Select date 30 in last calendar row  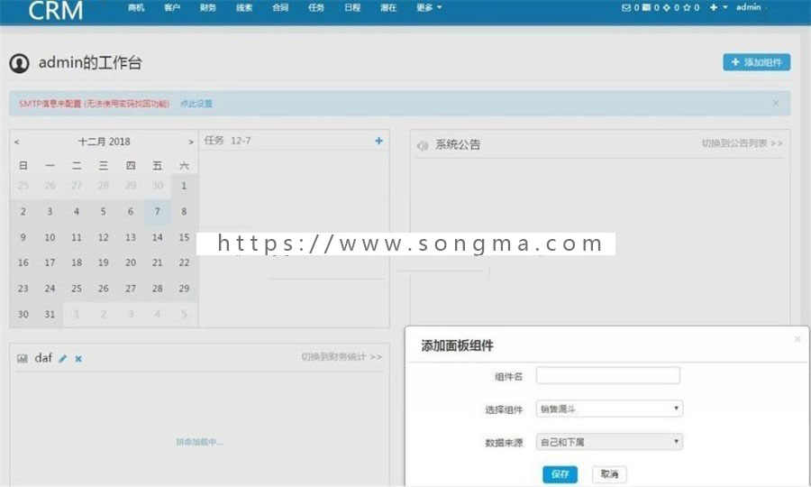(x=23, y=314)
